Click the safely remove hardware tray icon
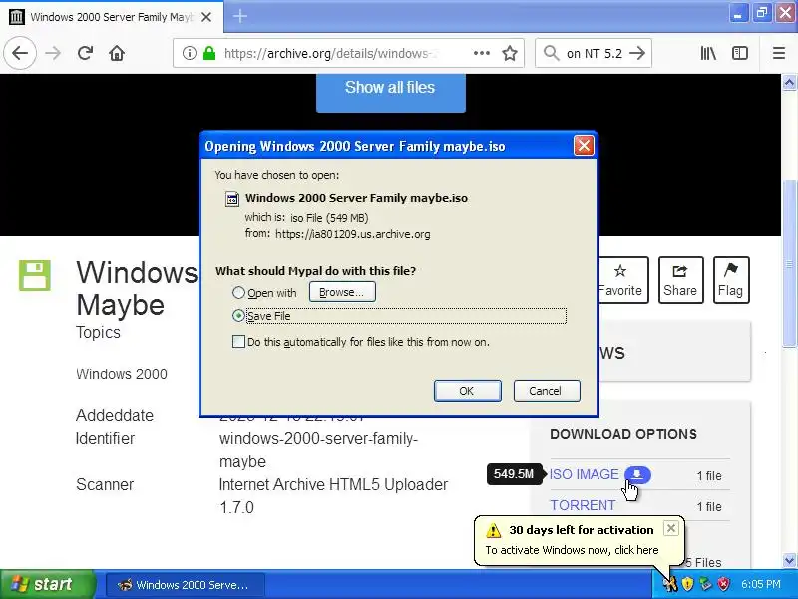 point(705,584)
